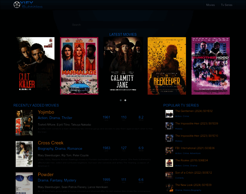
Task: Open the Calamity Jane movie poster
Action: [123, 66]
